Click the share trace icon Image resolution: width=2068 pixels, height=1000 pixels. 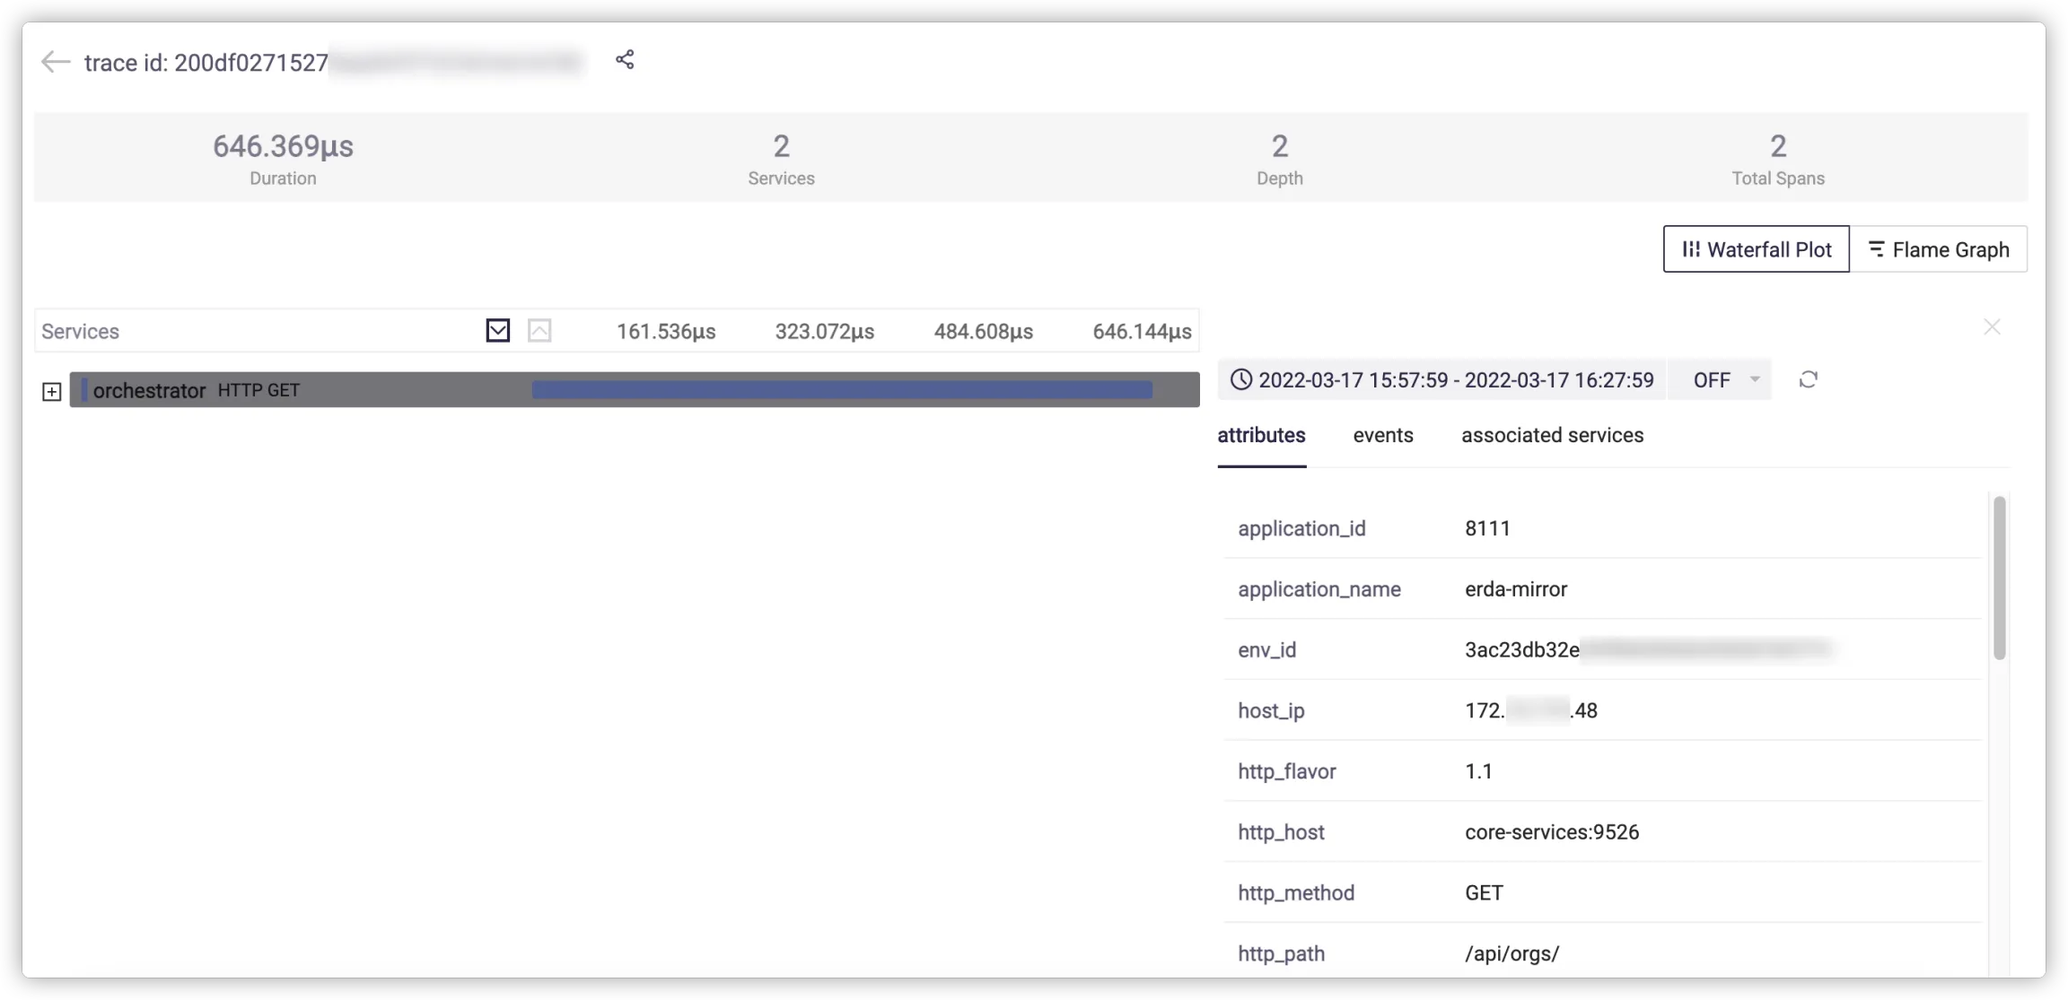625,60
